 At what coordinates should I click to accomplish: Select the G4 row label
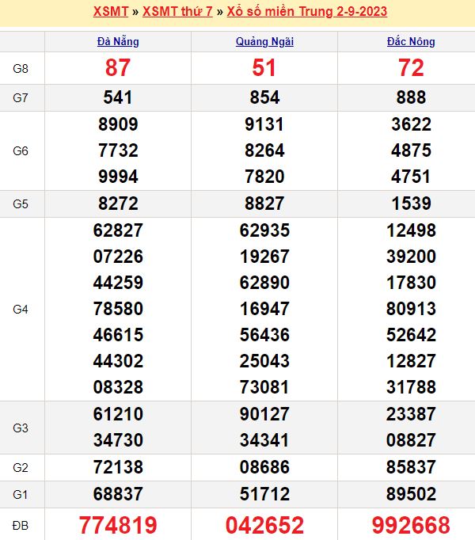[21, 309]
